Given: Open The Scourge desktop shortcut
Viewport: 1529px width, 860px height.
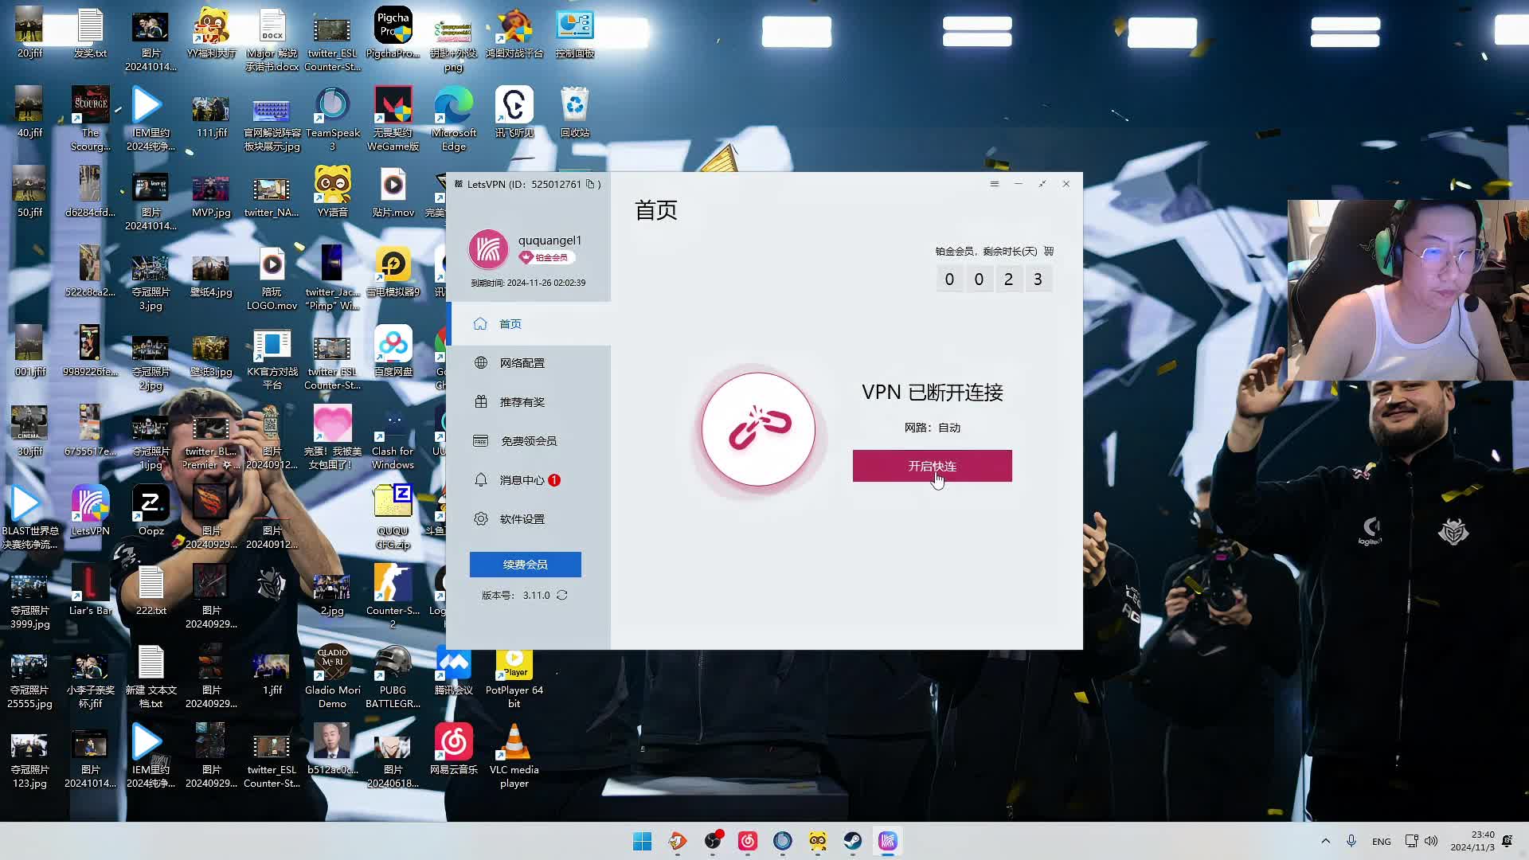Looking at the screenshot, I should pyautogui.click(x=90, y=119).
